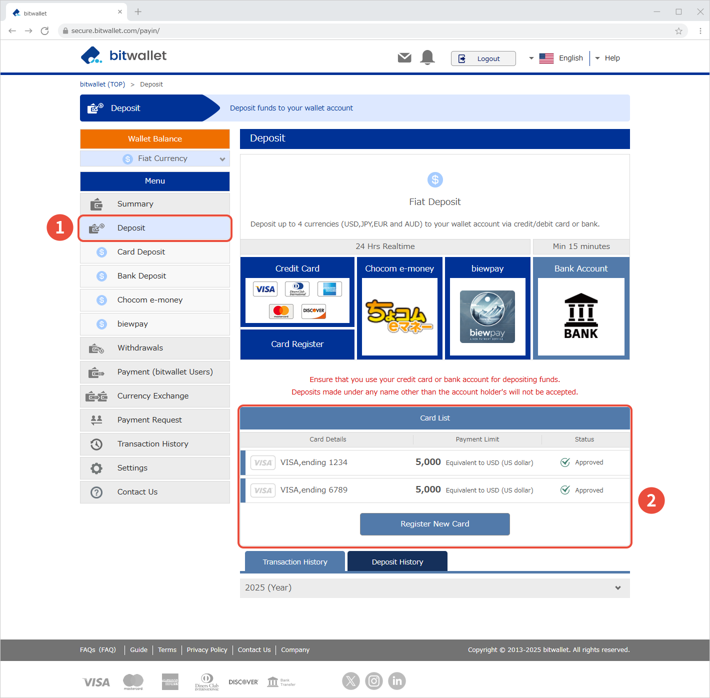
Task: Click the Logout button
Action: coord(483,58)
